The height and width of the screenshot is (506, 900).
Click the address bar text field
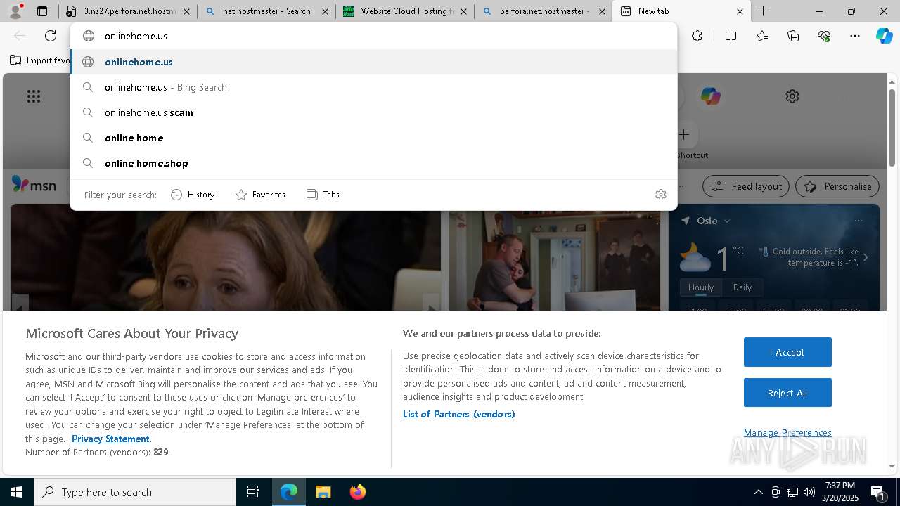pos(374,36)
